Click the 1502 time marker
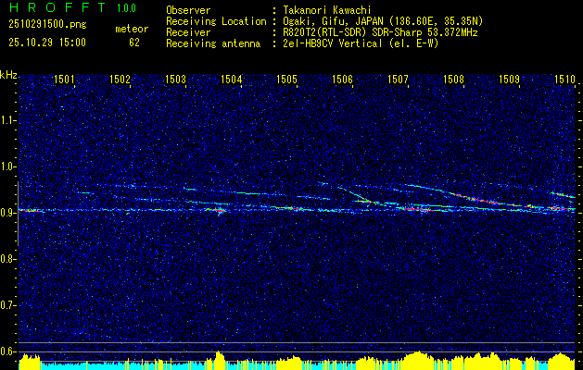The height and width of the screenshot is (370, 583). tap(120, 79)
